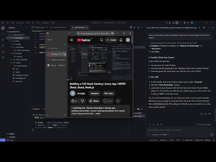Click the editor navigate back arrow
216x162 pixels.
coord(135,27)
